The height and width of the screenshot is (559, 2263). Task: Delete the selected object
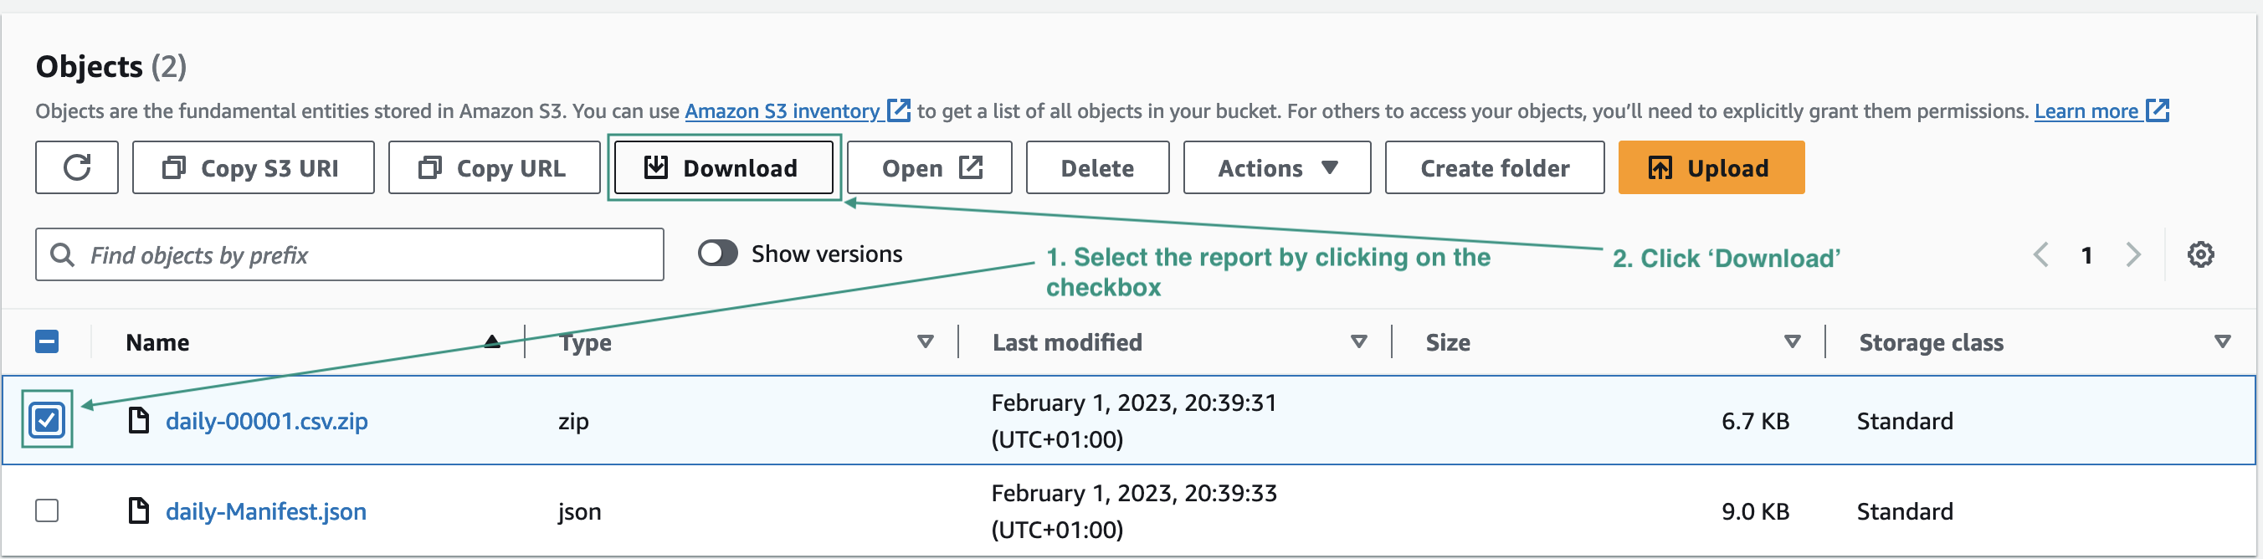[x=1097, y=167]
